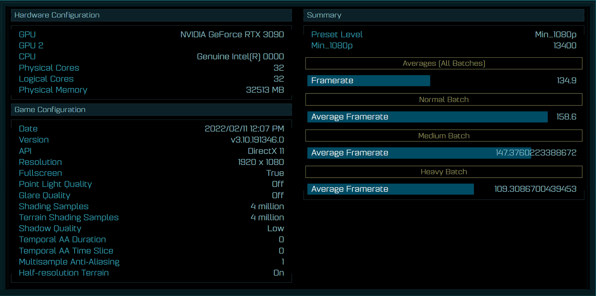Click the Game Configuration section header
Viewport: 596px width, 296px height.
pyautogui.click(x=50, y=110)
